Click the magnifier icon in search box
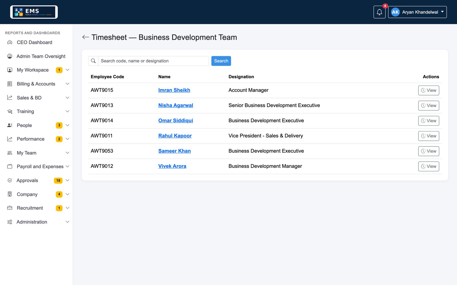 point(93,61)
